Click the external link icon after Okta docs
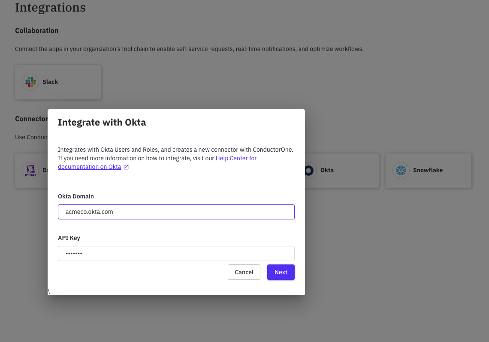 pos(126,167)
